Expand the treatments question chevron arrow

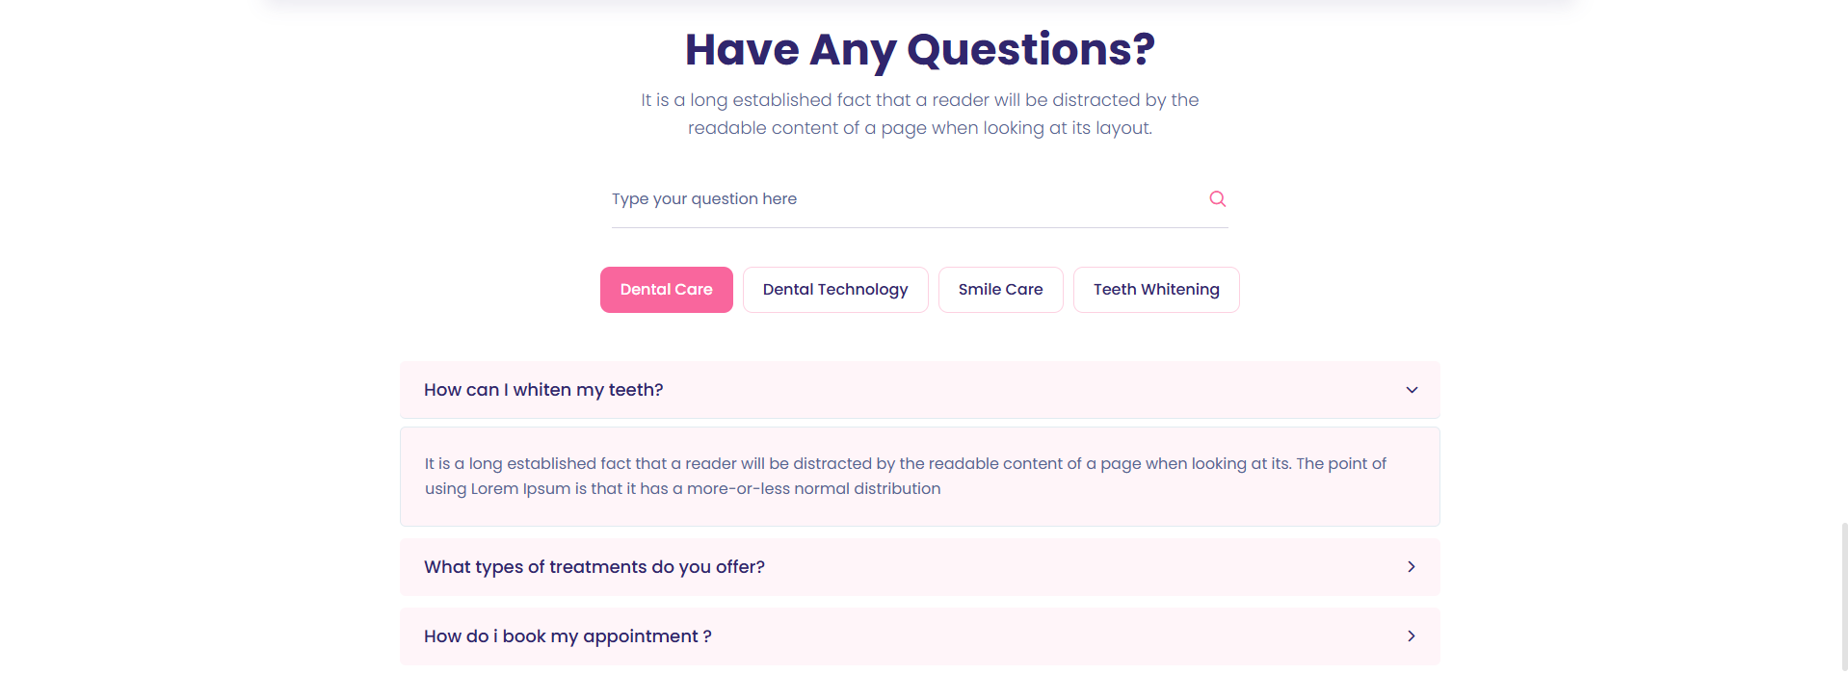click(x=1412, y=567)
